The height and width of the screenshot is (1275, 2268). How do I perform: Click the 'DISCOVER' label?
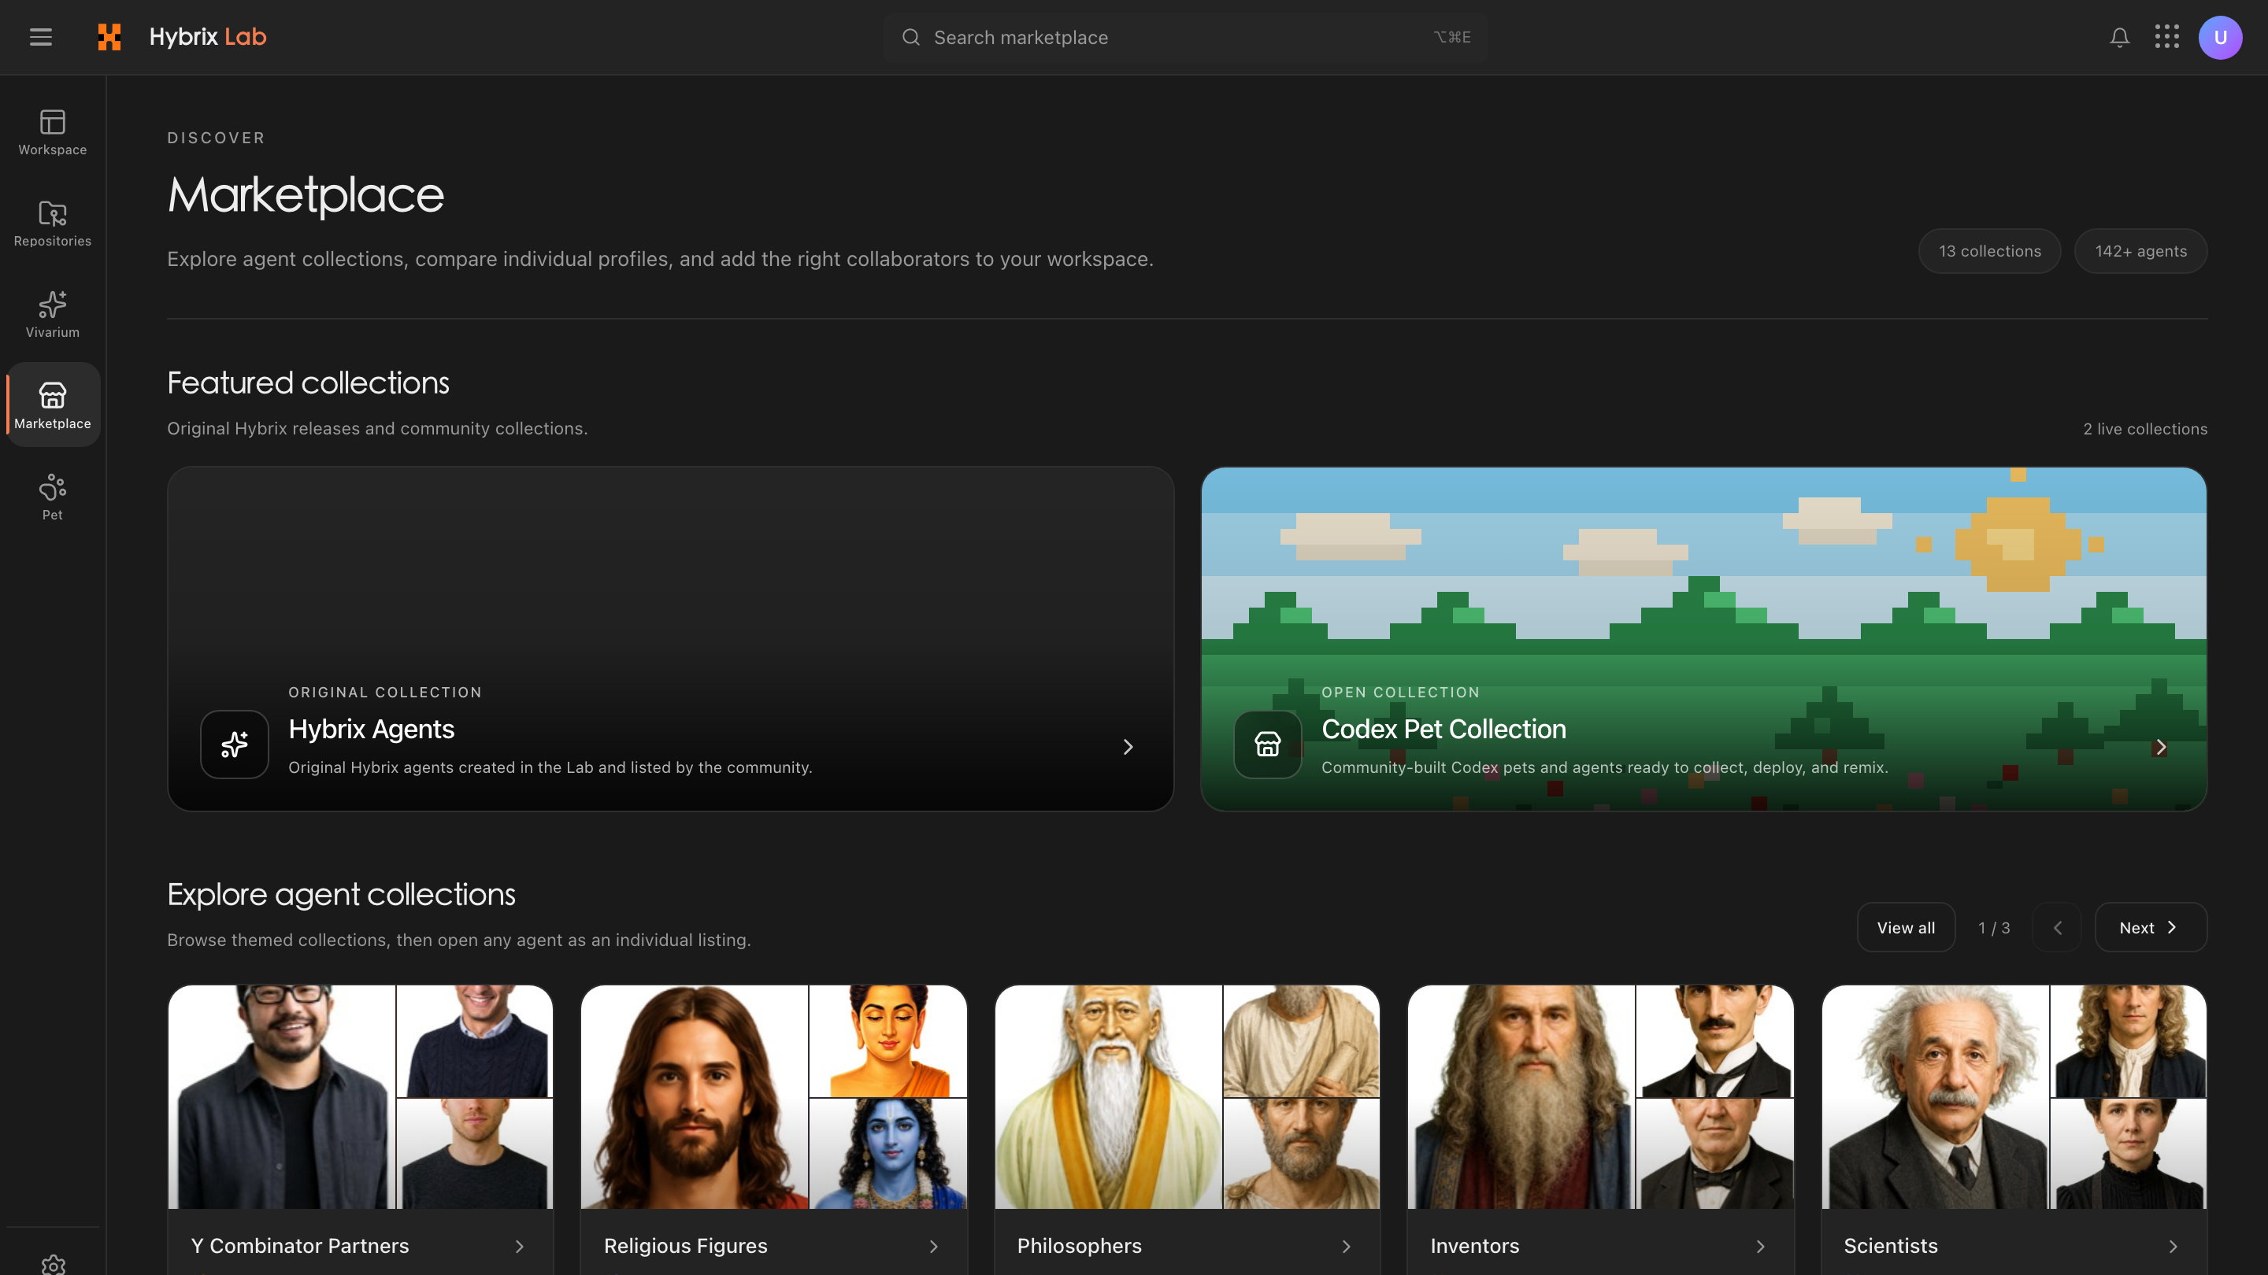click(x=216, y=139)
